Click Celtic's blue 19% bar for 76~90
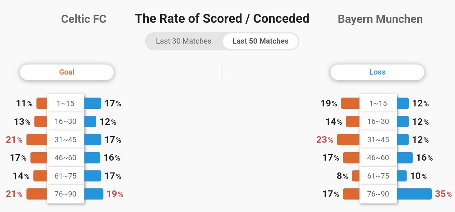This screenshot has height=212, width=455. [x=94, y=194]
